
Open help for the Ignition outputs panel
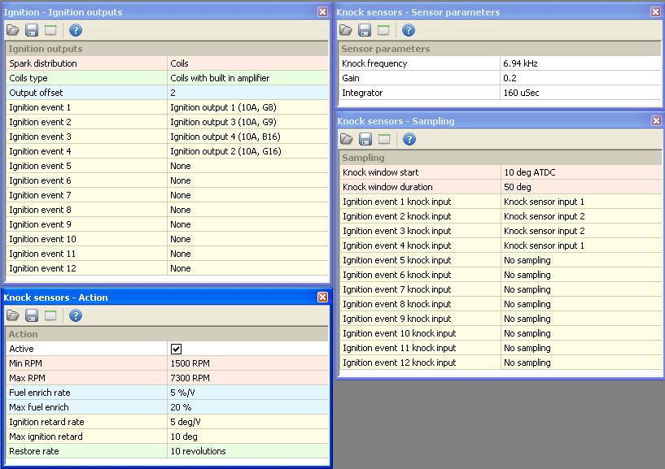tap(76, 31)
